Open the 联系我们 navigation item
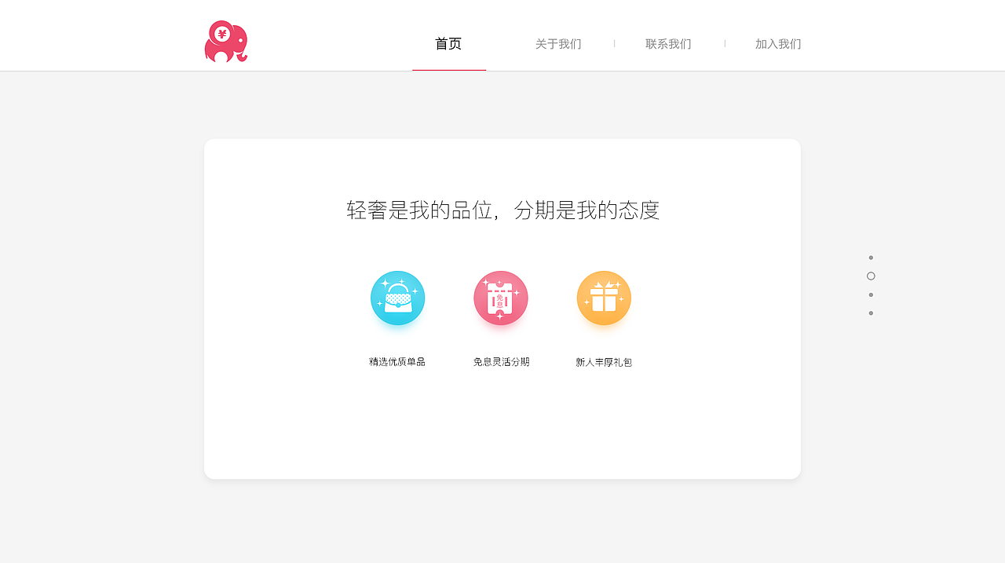This screenshot has width=1005, height=563. tap(667, 44)
